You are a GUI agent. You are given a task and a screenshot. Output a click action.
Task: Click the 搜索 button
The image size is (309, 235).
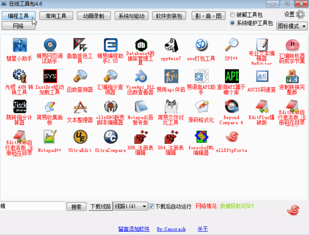pyautogui.click(x=76, y=207)
